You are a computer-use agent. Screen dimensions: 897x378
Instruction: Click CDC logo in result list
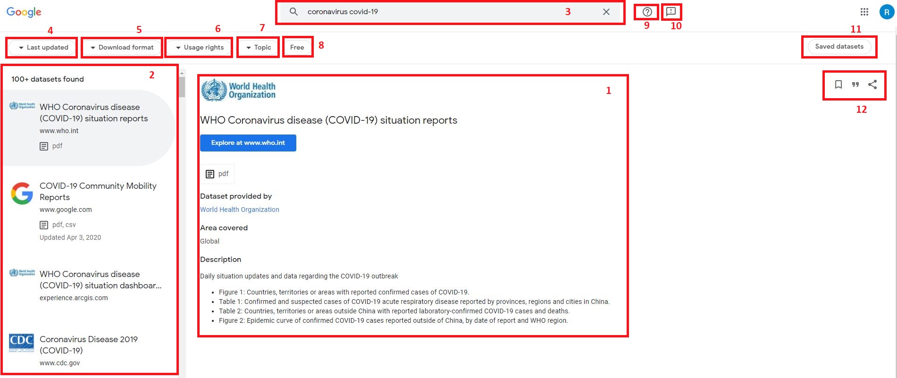[x=22, y=343]
